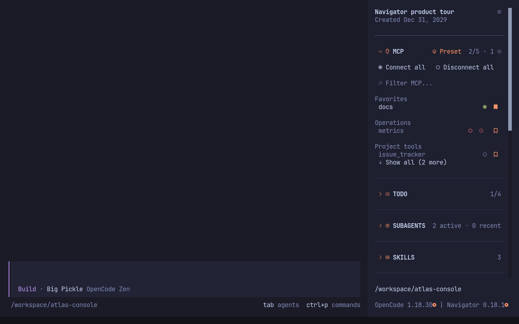The image size is (519, 324).
Task: Click the SKILLS icon
Action: coord(387,257)
